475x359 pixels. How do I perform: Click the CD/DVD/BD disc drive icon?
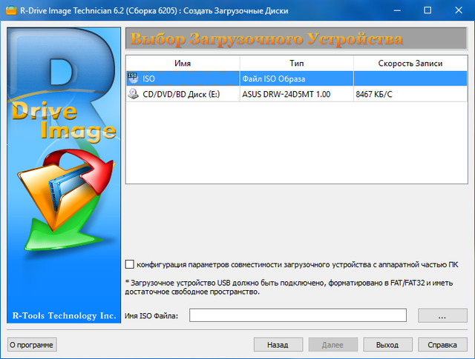[x=133, y=94]
